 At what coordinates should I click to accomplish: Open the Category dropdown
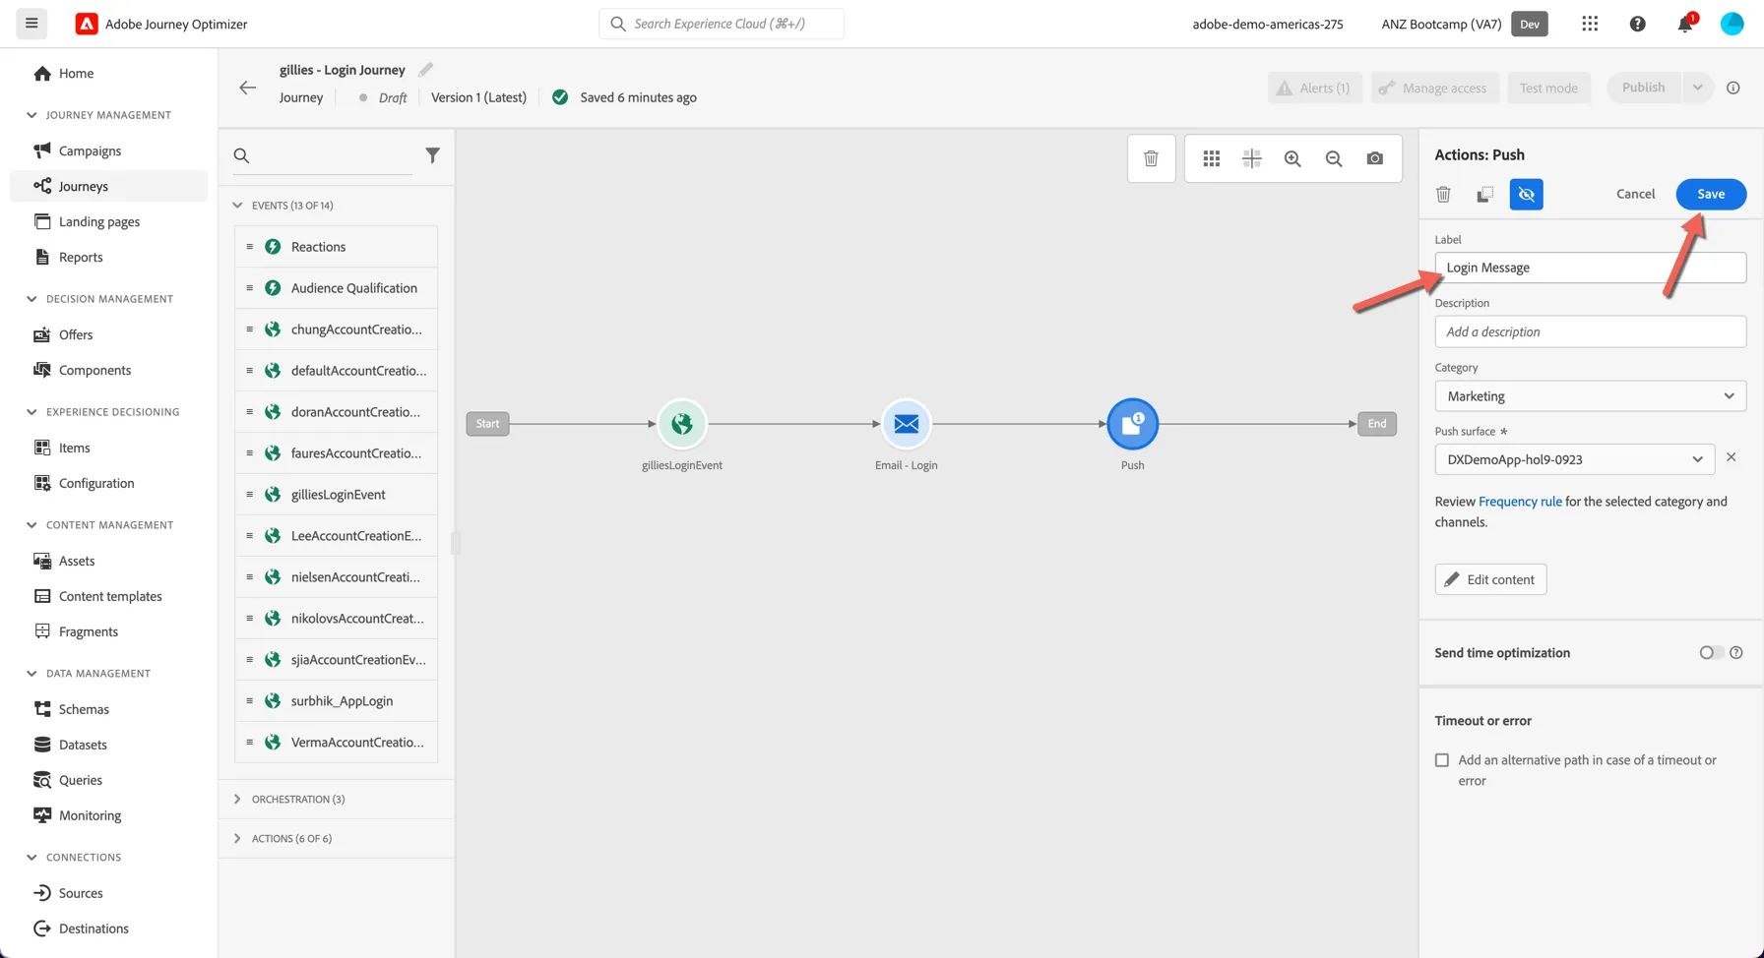click(x=1591, y=396)
